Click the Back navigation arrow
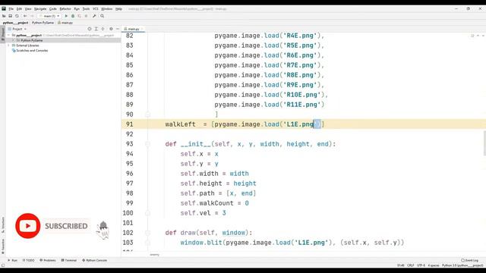486x273 pixels. click(x=25, y=16)
